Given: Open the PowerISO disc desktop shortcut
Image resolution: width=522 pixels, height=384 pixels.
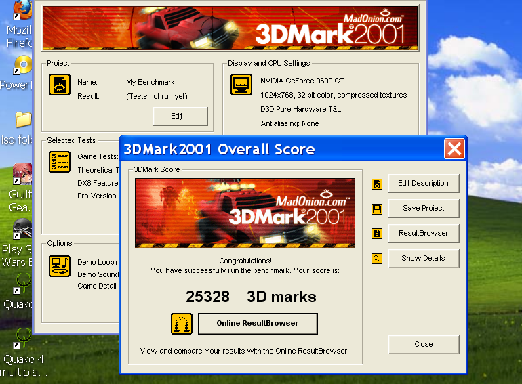Looking at the screenshot, I should point(18,72).
